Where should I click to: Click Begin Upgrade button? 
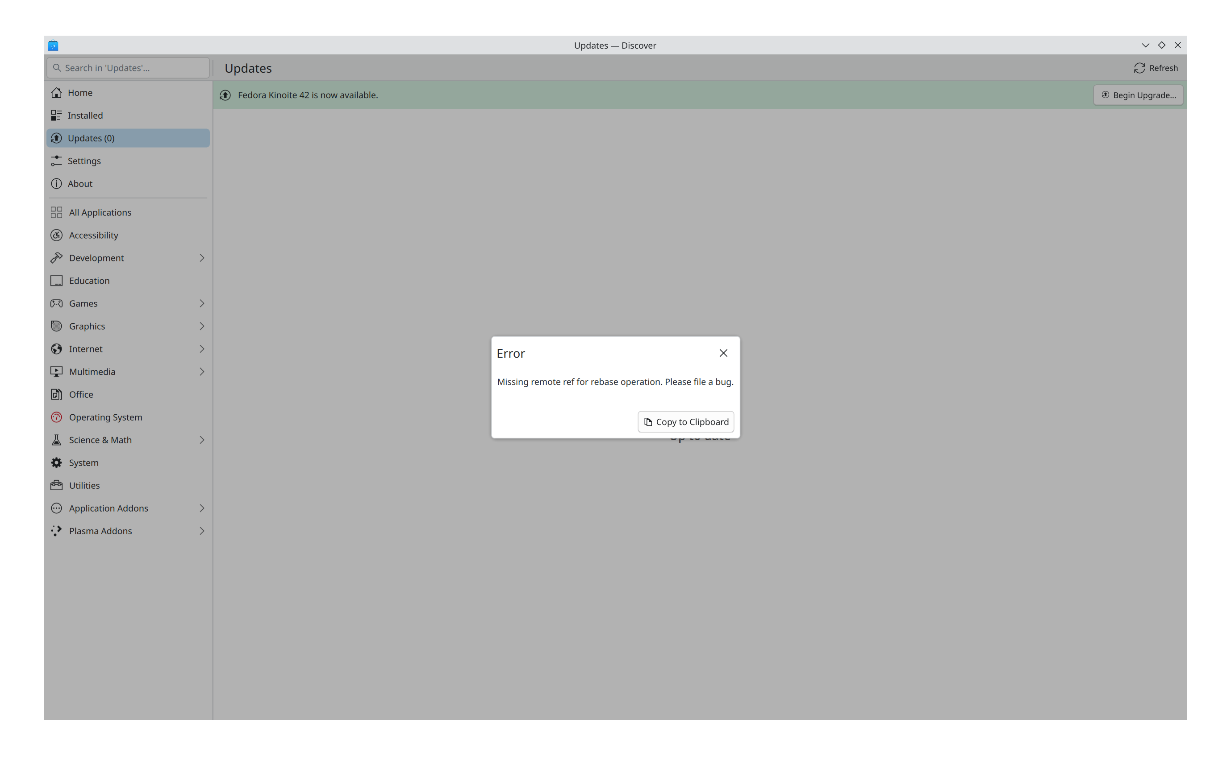pos(1138,95)
